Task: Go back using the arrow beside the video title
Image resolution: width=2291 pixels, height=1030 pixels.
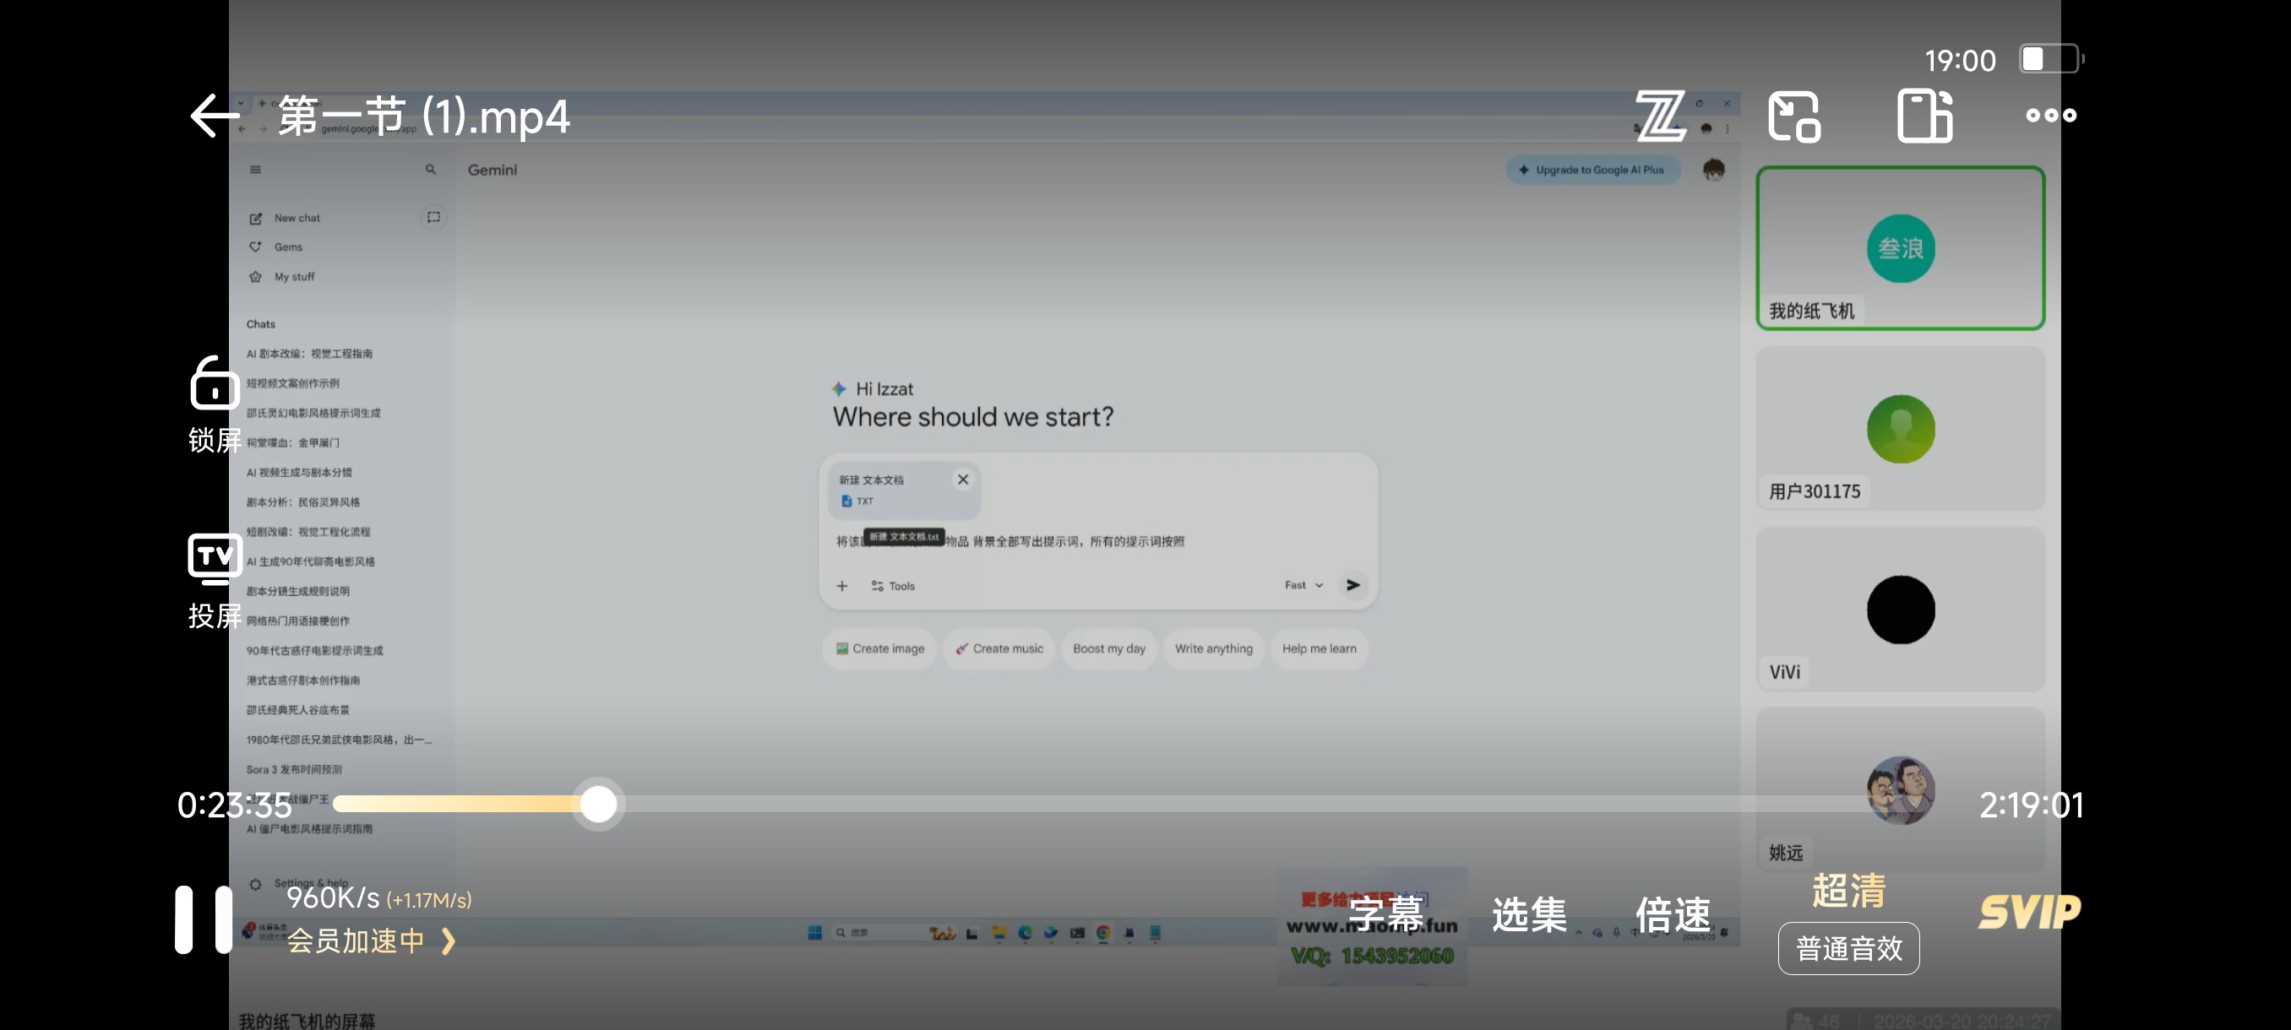Action: coord(215,116)
